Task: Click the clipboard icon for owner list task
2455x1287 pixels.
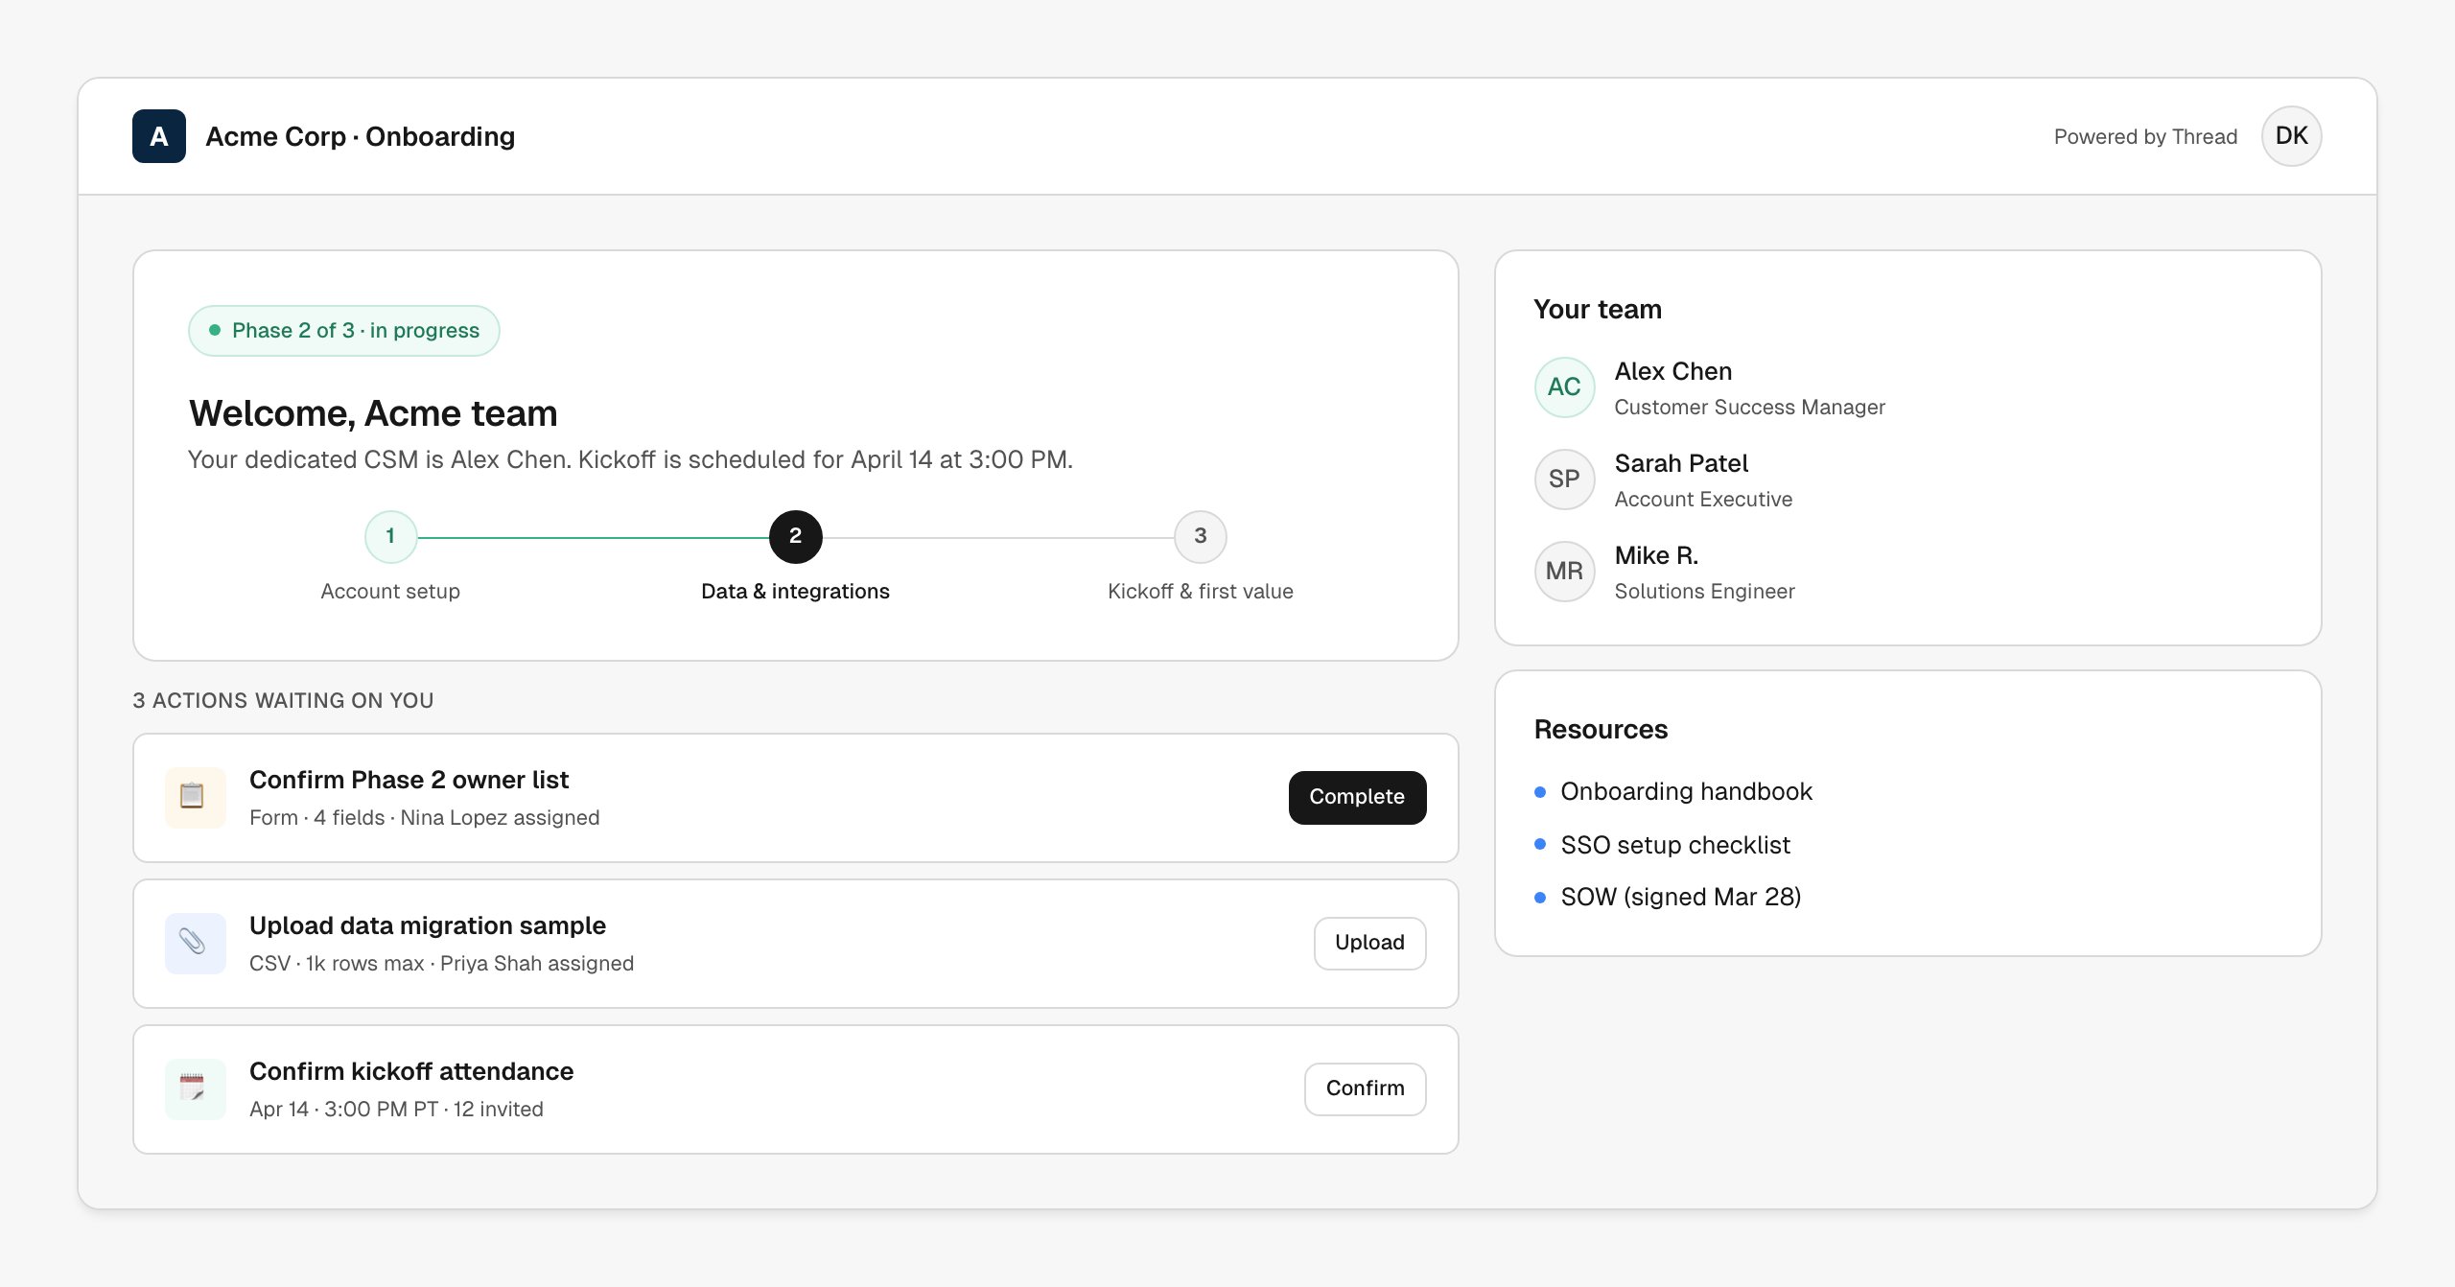Action: point(195,797)
